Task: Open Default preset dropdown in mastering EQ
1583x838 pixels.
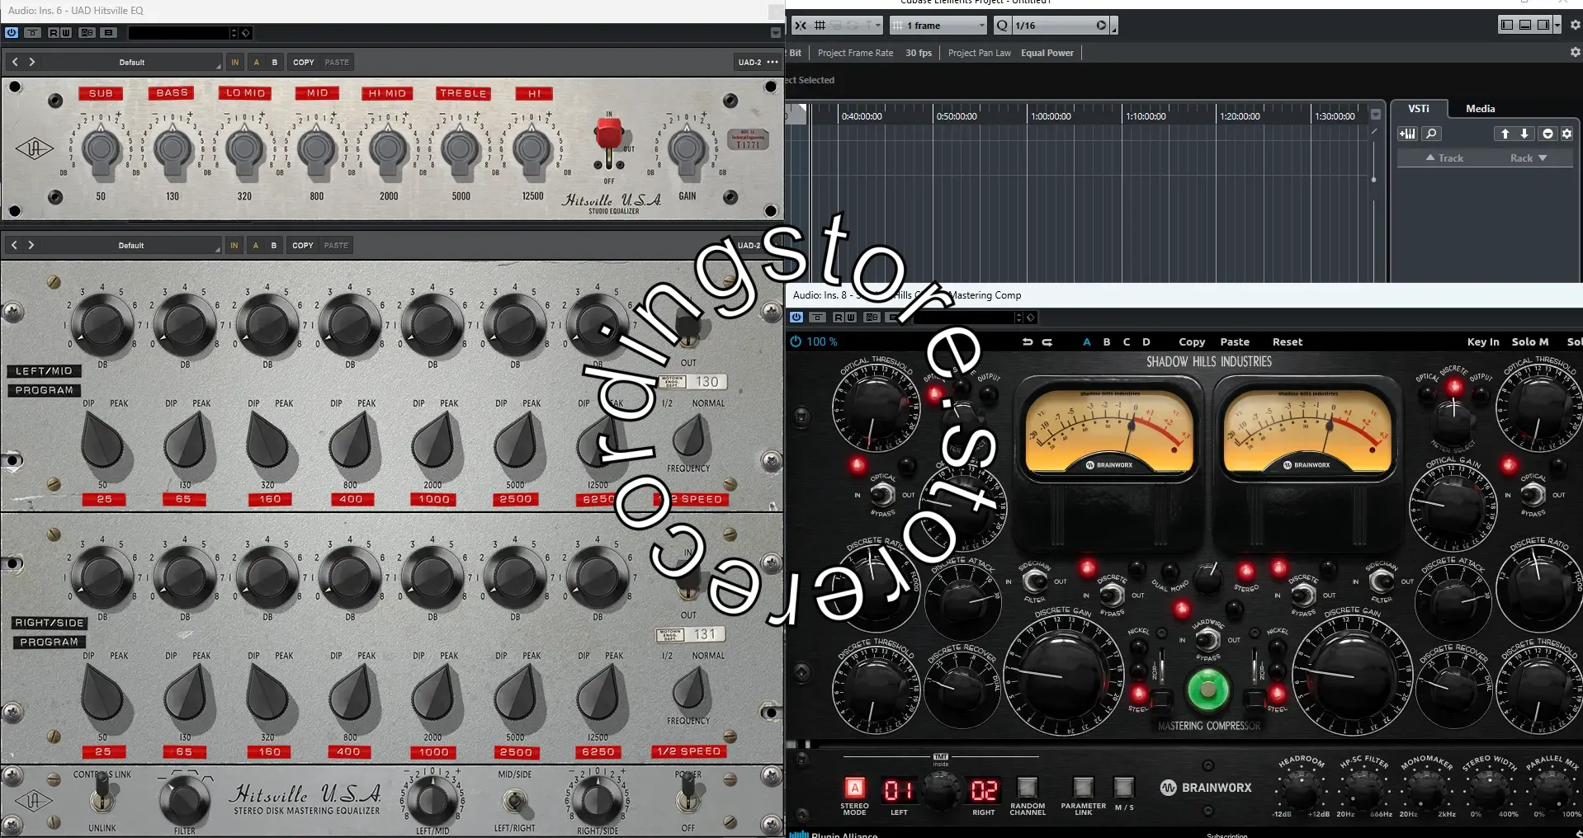Action: 131,246
